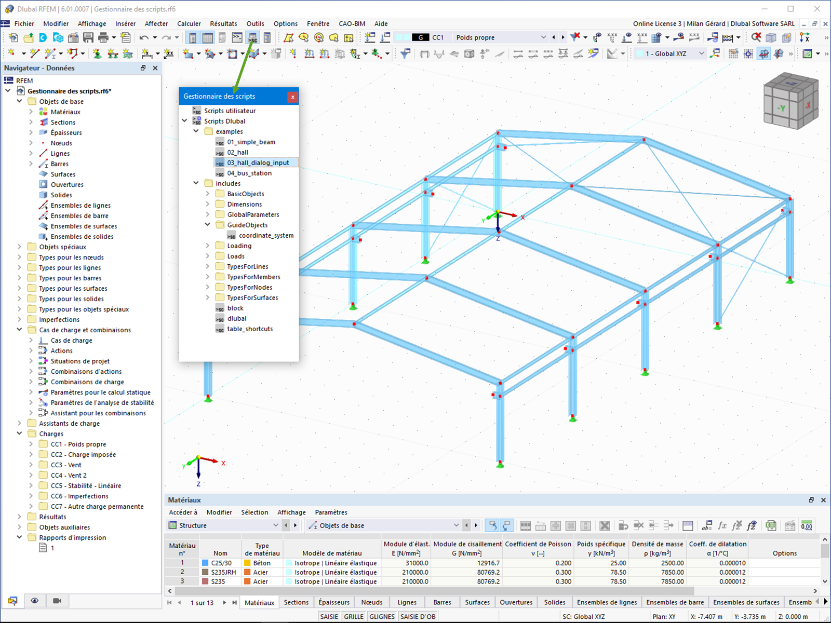Viewport: 831px width, 623px height.
Task: Switch to the Nœuds table tab
Action: click(x=372, y=602)
